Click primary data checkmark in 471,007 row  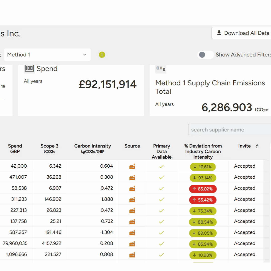pyautogui.click(x=161, y=177)
